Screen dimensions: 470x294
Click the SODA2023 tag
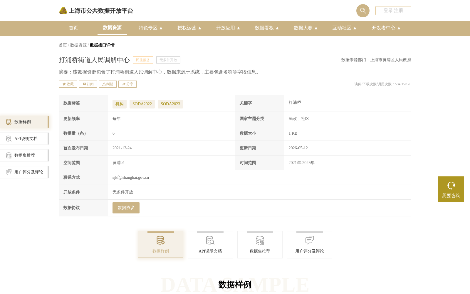click(x=170, y=104)
